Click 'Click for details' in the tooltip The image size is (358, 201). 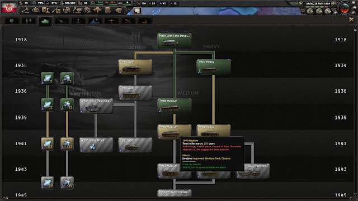[191, 164]
